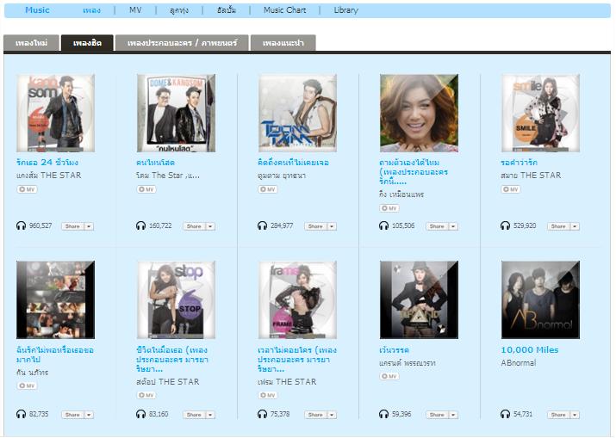
Task: Click headphone listen icon beside 284,977
Action: (x=262, y=225)
